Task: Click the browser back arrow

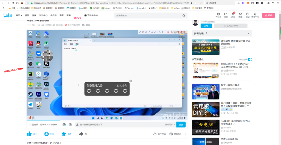Action: [3, 3]
